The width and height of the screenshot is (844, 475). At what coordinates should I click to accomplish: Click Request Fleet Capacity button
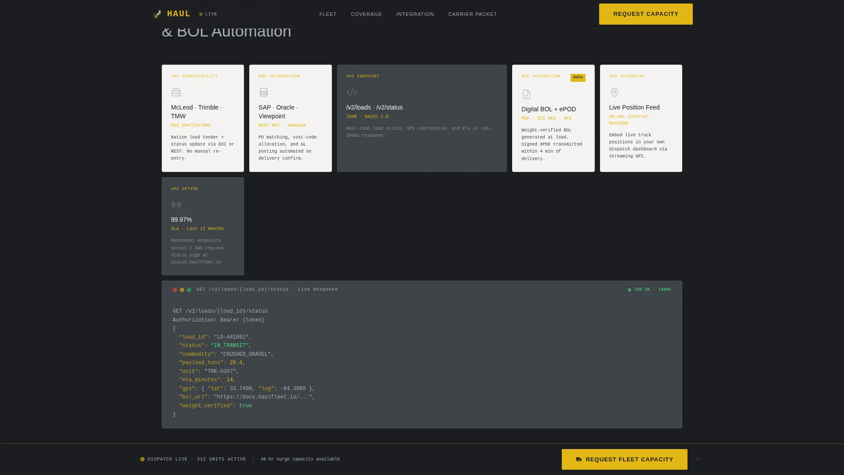tap(625, 459)
